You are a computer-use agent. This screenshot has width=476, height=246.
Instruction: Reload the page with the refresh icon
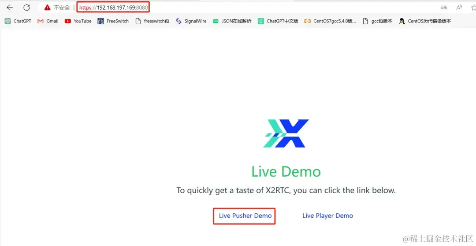pyautogui.click(x=27, y=7)
